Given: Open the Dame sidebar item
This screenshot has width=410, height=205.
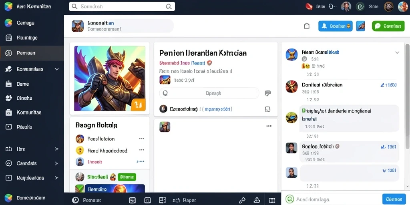Looking at the screenshot, I should pyautogui.click(x=22, y=84).
